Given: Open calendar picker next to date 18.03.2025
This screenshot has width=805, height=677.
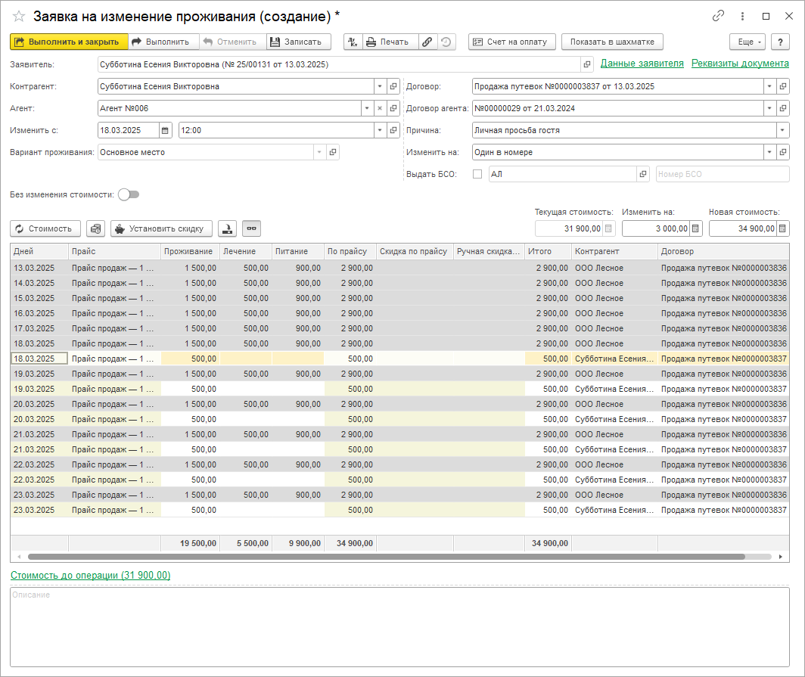Looking at the screenshot, I should tap(166, 130).
